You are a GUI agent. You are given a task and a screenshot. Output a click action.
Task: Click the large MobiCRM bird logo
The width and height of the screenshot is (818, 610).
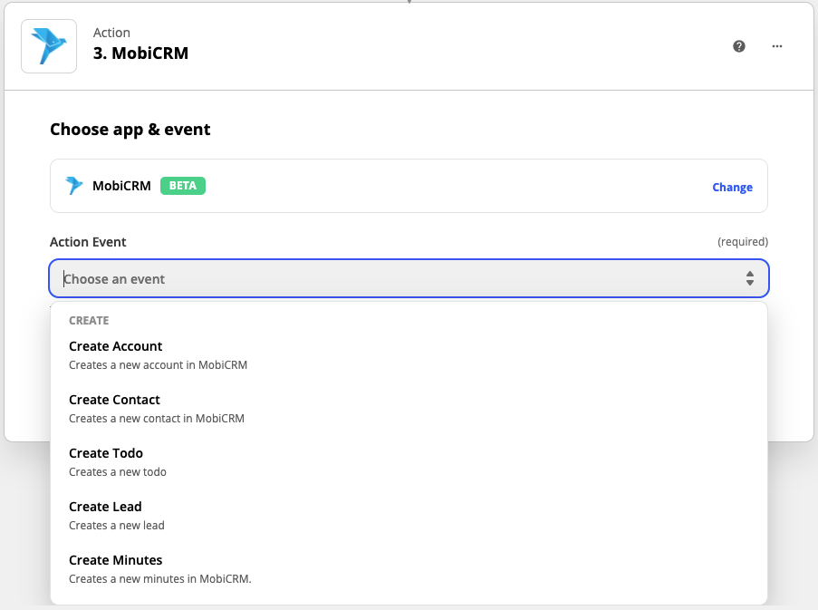coord(49,46)
